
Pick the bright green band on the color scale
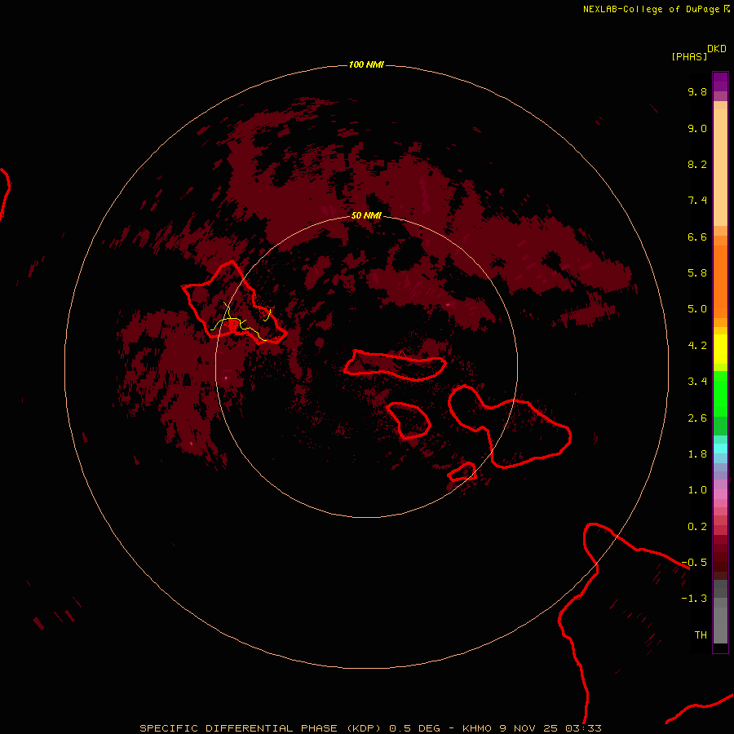coord(720,393)
